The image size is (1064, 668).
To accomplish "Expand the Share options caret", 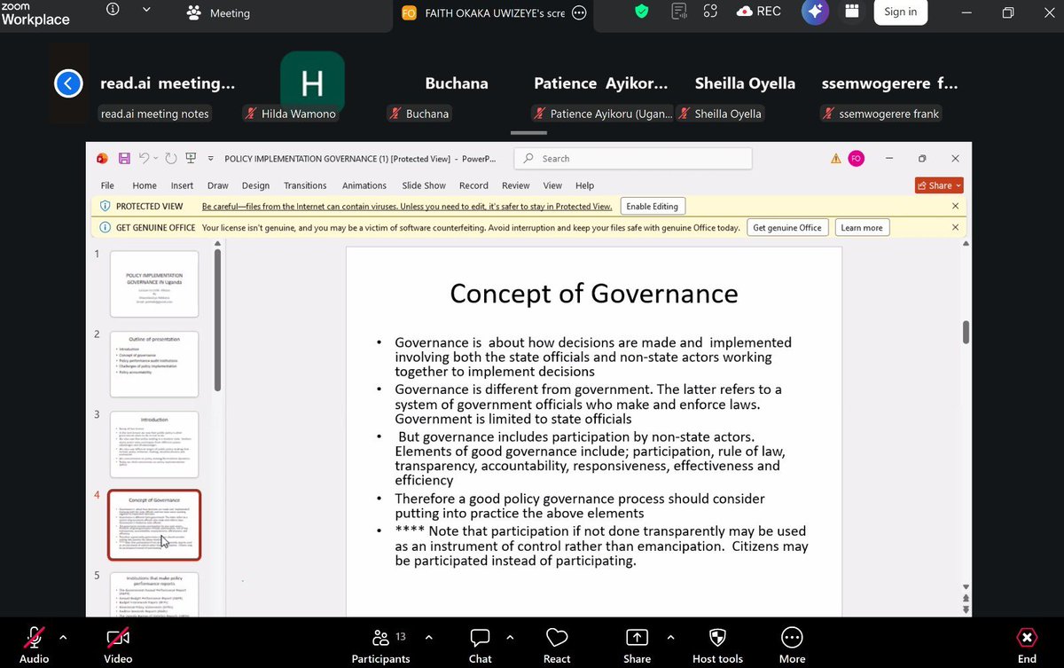I will 669,637.
